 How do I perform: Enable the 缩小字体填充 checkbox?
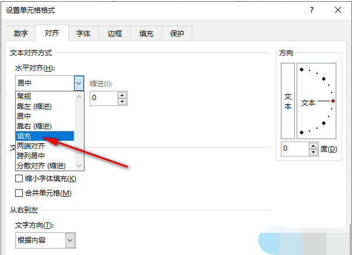(19, 179)
